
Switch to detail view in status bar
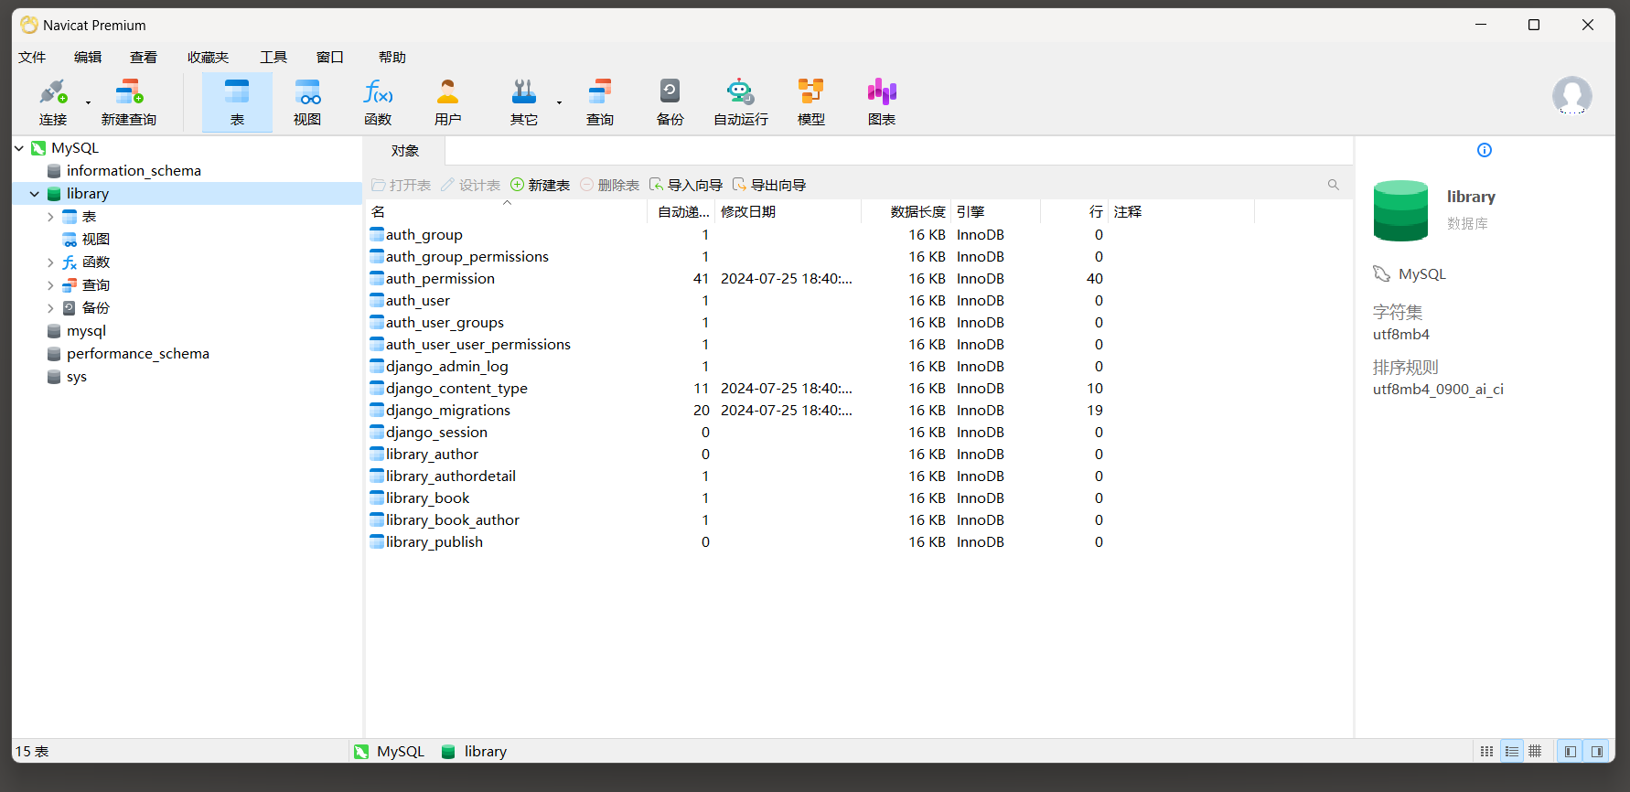pyautogui.click(x=1511, y=751)
